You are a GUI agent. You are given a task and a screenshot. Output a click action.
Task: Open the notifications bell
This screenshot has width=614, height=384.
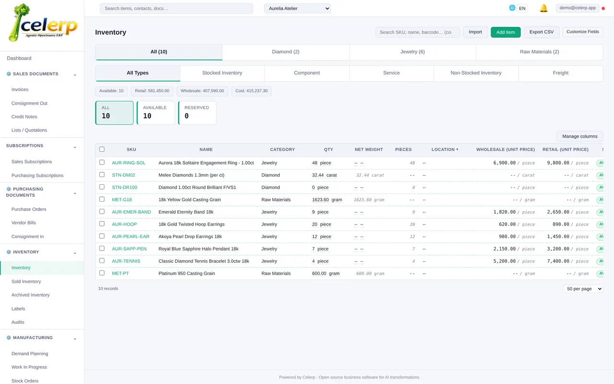[543, 8]
